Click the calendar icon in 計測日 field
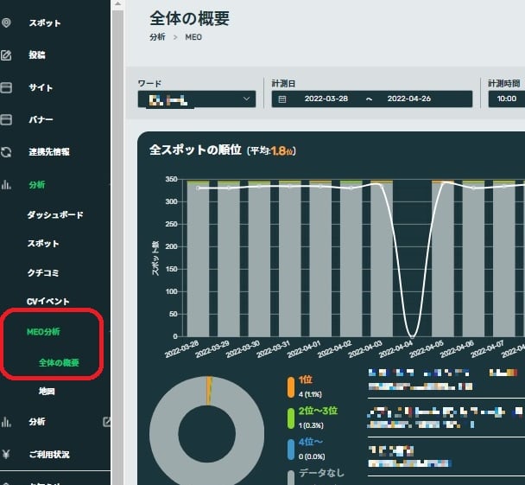 coord(282,99)
